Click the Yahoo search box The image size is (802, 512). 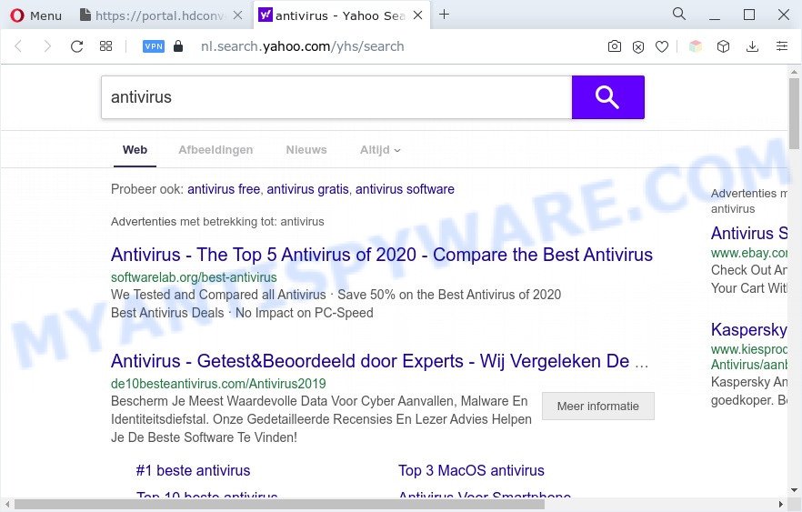pyautogui.click(x=336, y=97)
